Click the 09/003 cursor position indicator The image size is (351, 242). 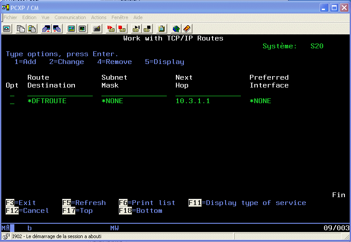(337, 228)
